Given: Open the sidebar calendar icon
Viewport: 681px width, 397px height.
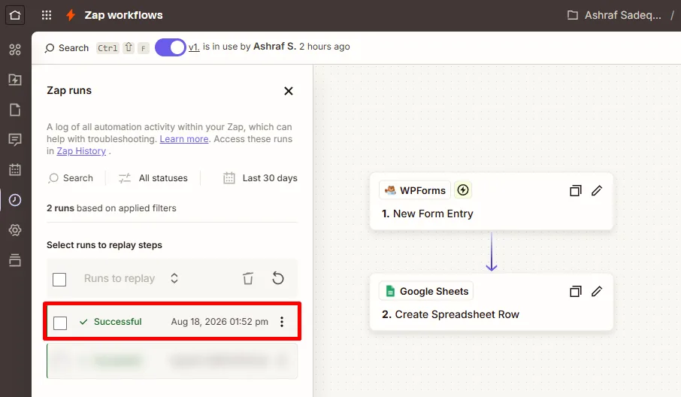Looking at the screenshot, I should click(x=15, y=169).
